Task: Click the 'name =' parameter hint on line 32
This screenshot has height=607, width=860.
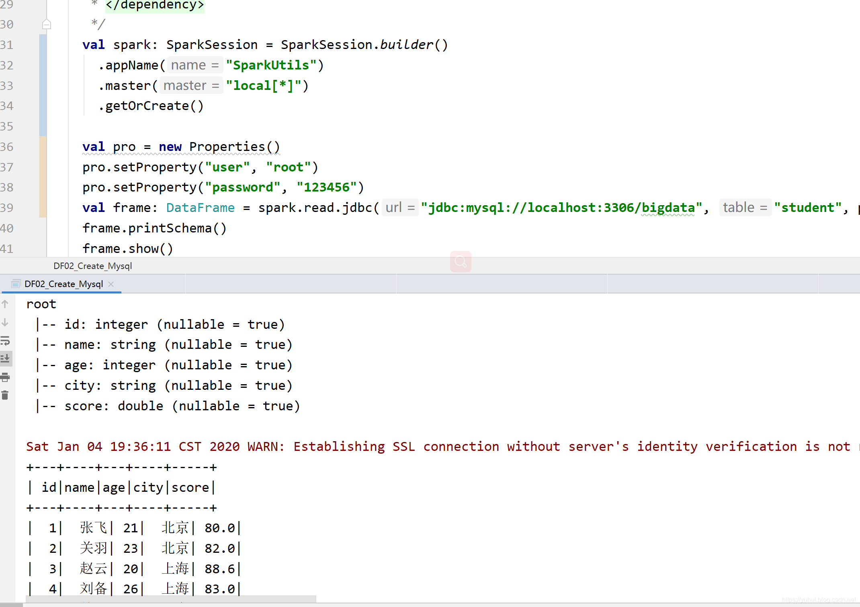Action: [x=195, y=65]
